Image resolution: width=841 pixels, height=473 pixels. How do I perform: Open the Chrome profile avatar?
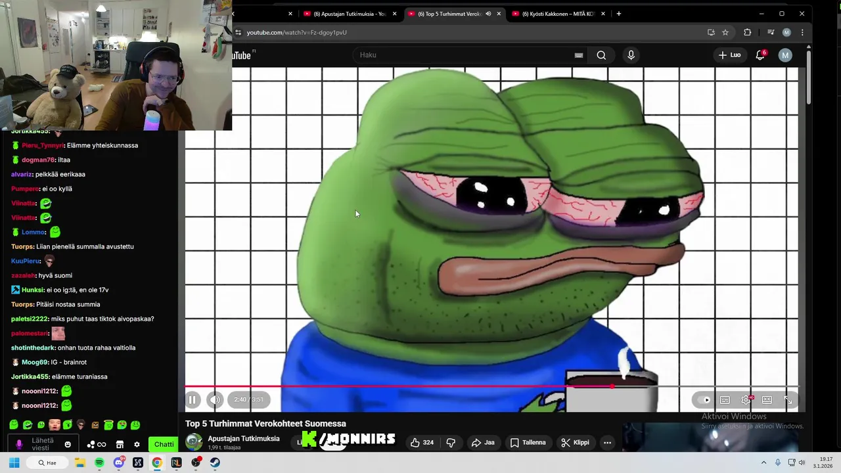(x=786, y=32)
